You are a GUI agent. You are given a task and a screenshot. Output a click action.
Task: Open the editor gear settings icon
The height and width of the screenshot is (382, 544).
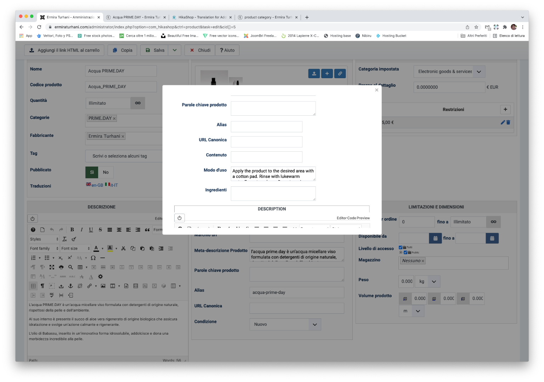tap(101, 277)
